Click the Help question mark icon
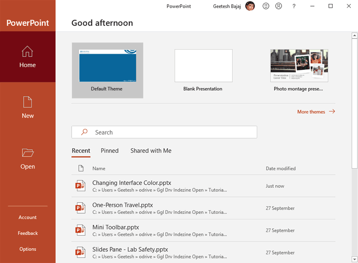 294,6
